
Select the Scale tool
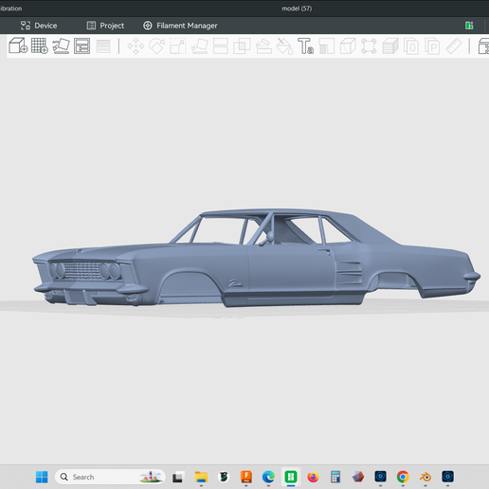[178, 46]
